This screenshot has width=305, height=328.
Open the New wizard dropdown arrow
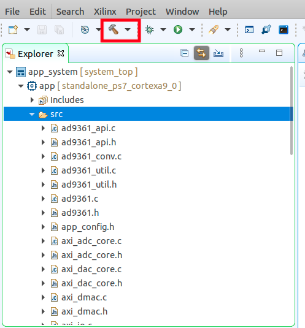[27, 29]
